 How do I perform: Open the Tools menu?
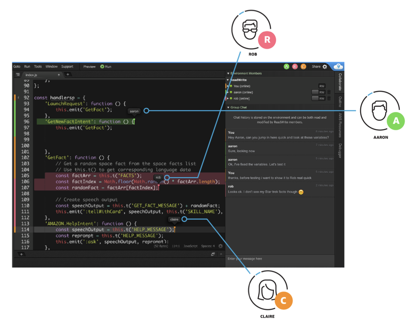[38, 67]
